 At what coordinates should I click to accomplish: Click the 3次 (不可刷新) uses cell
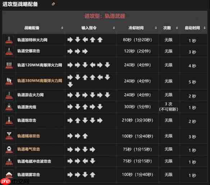(x=169, y=107)
